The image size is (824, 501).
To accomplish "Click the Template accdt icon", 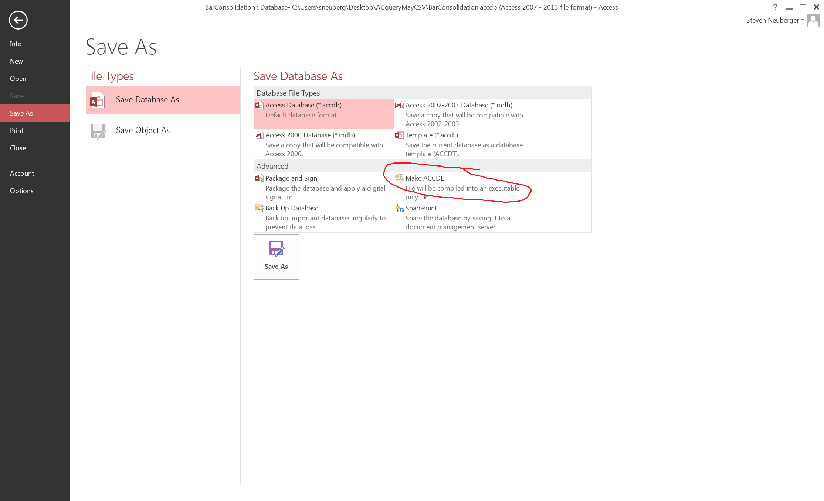I will coord(399,135).
